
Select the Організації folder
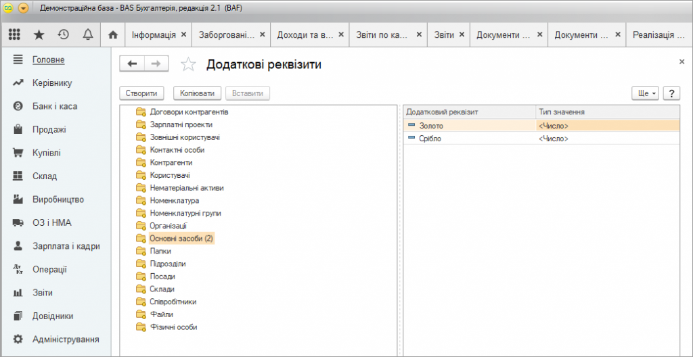(x=169, y=226)
